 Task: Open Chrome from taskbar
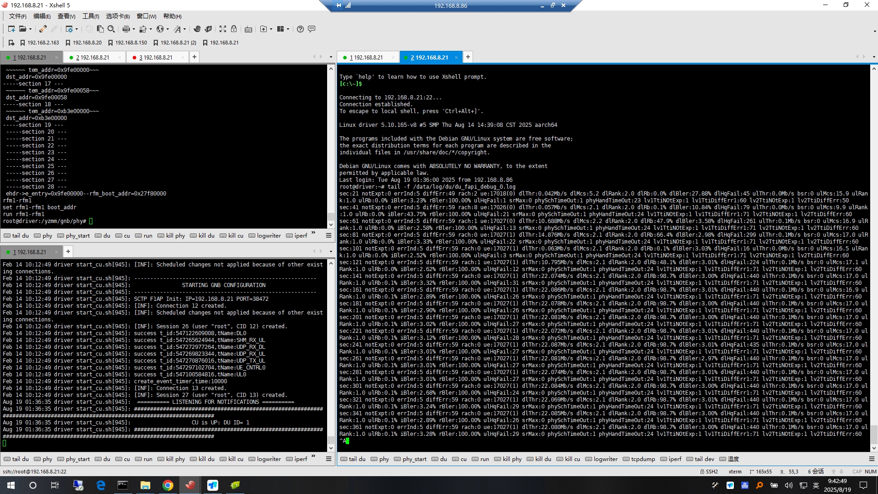click(167, 485)
